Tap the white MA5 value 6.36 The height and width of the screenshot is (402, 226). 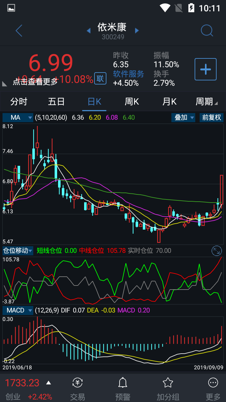pos(78,117)
